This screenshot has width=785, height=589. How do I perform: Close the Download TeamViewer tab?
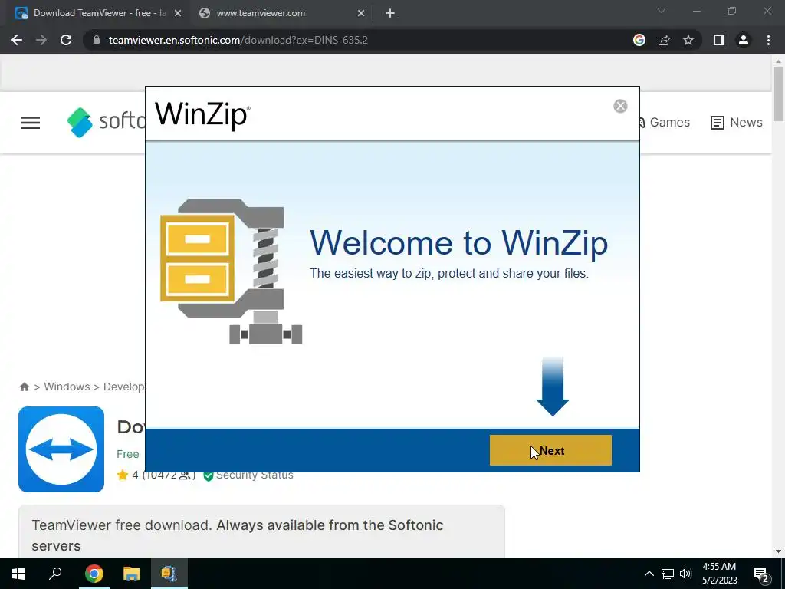178,13
